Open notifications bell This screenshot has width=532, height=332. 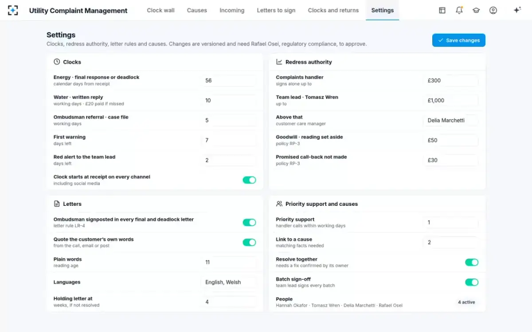pyautogui.click(x=459, y=10)
